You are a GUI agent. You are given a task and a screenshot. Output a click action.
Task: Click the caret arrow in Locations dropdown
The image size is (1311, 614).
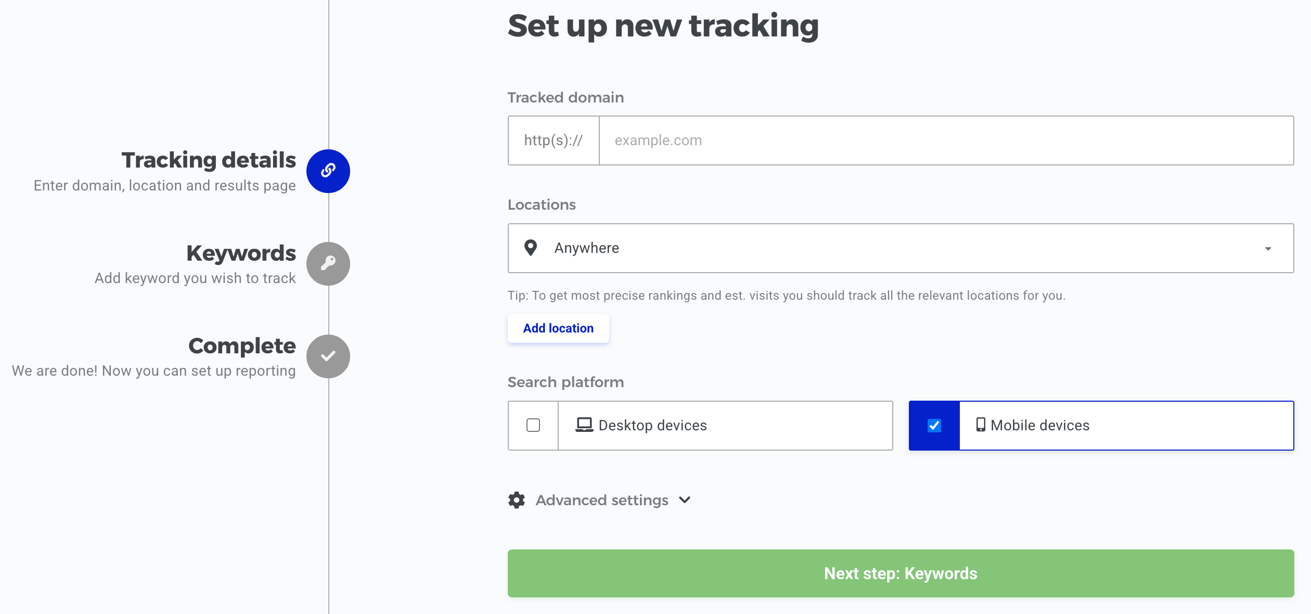coord(1268,249)
